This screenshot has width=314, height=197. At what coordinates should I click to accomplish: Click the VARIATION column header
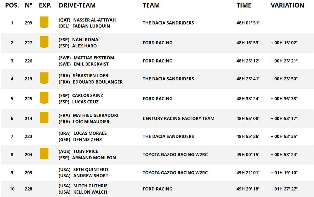tap(287, 5)
